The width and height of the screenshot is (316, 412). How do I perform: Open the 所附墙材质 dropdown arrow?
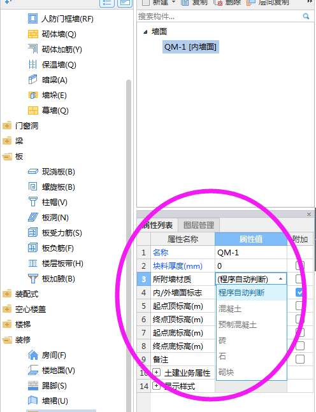pyautogui.click(x=281, y=279)
